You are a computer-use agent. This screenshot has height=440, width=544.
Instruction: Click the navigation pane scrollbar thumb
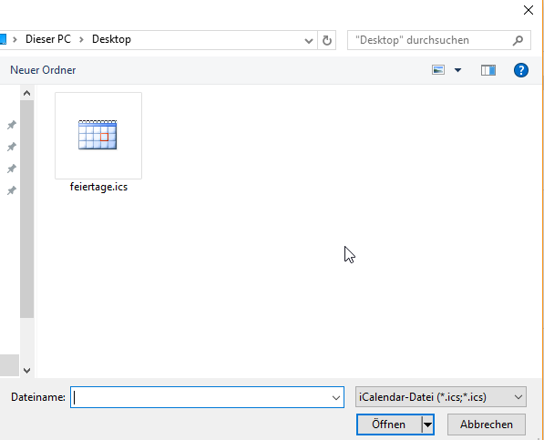[x=26, y=210]
